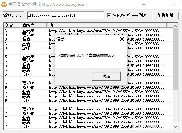Viewport: 182px width, 133px height.
Task: Click the 线路 column header
Action: pyautogui.click(x=12, y=25)
